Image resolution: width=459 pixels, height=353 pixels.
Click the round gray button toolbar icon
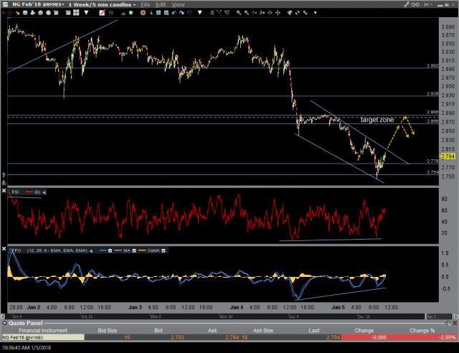point(48,13)
